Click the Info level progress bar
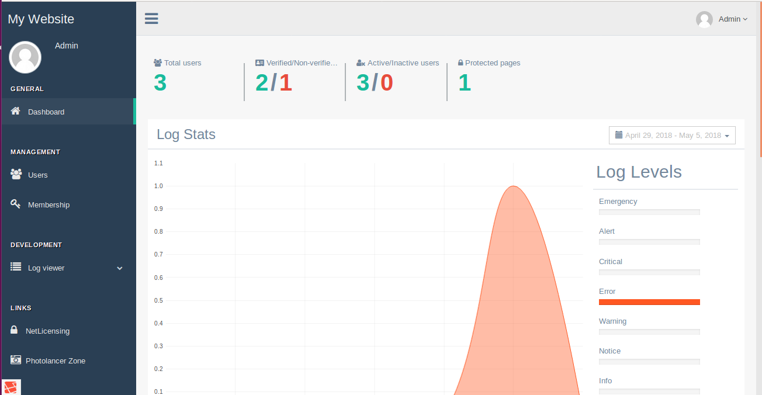This screenshot has height=395, width=762. [649, 391]
